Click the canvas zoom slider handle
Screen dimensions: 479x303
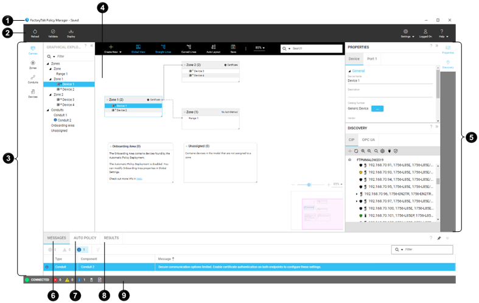(309, 184)
